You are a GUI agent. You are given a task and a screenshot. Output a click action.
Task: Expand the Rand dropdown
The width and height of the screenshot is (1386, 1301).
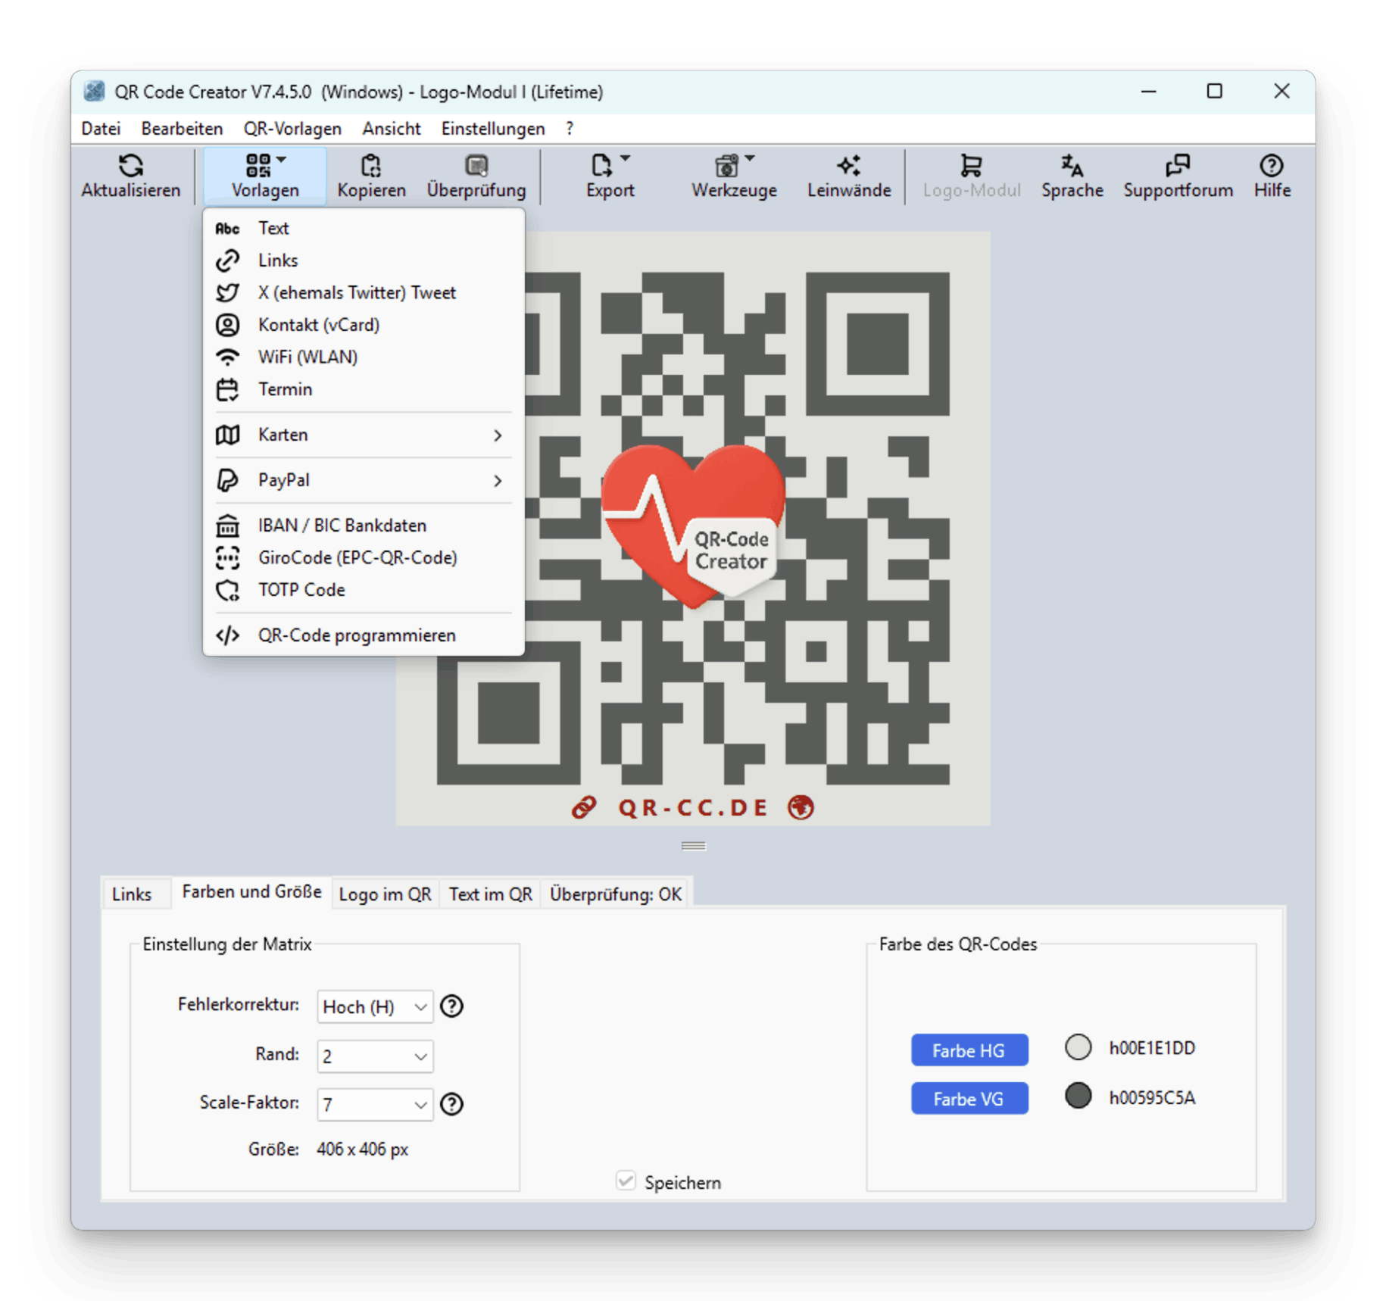(375, 1056)
